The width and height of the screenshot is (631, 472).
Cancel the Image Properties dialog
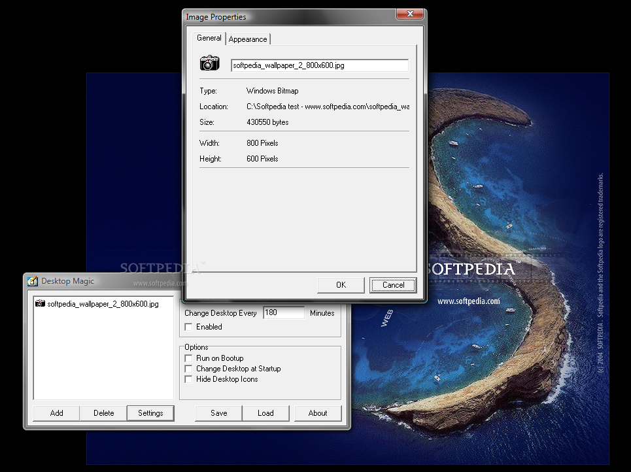pos(393,285)
